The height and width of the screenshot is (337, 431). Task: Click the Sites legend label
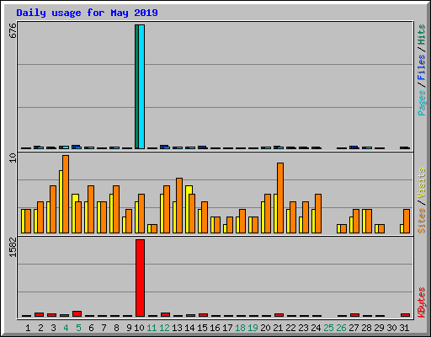421,221
